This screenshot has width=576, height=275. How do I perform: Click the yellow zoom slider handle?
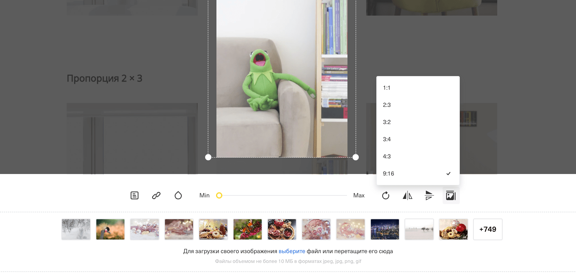coord(219,195)
